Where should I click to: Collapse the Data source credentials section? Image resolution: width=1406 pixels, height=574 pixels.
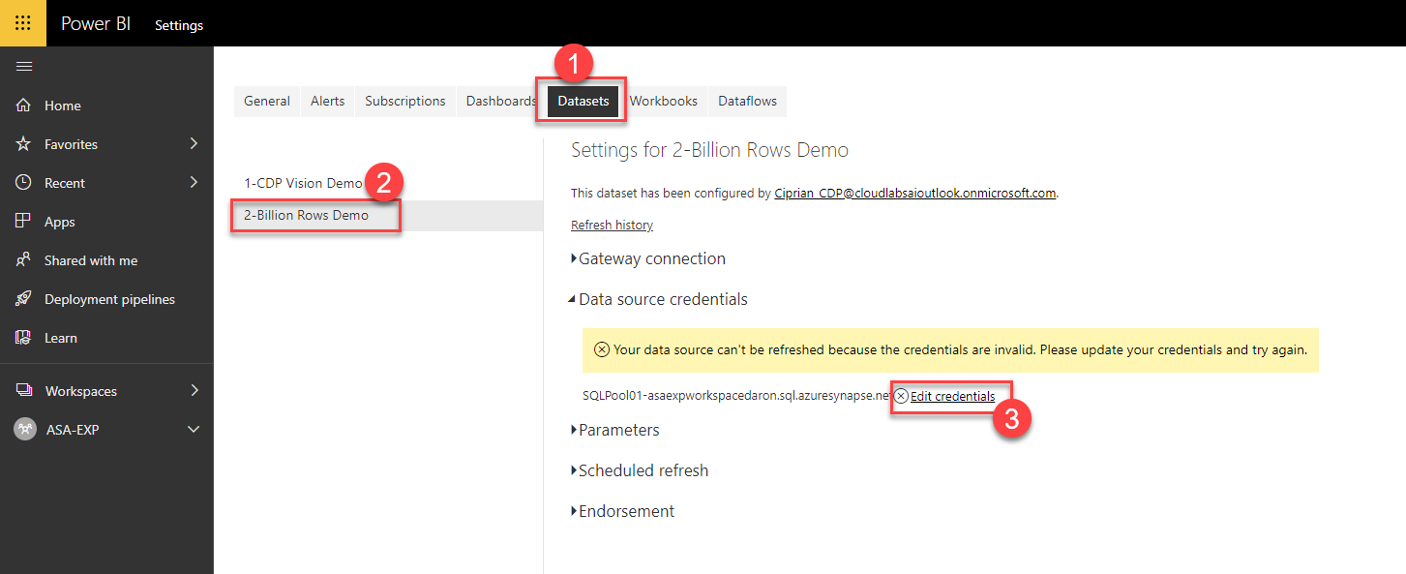click(x=661, y=299)
